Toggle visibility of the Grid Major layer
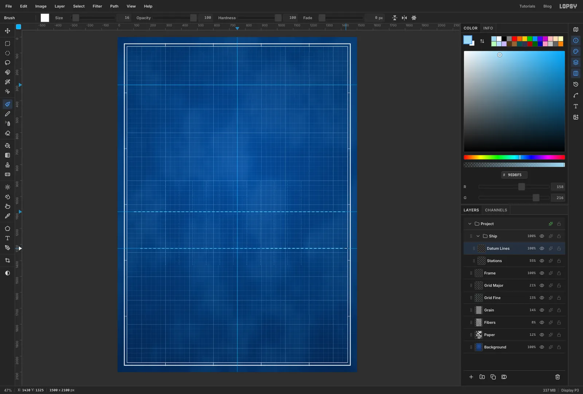This screenshot has height=394, width=583. pyautogui.click(x=542, y=285)
